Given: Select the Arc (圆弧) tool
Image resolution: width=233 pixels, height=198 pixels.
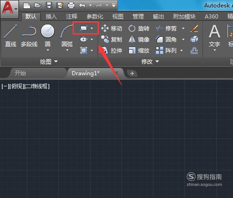Looking at the screenshot, I should pyautogui.click(x=67, y=35).
